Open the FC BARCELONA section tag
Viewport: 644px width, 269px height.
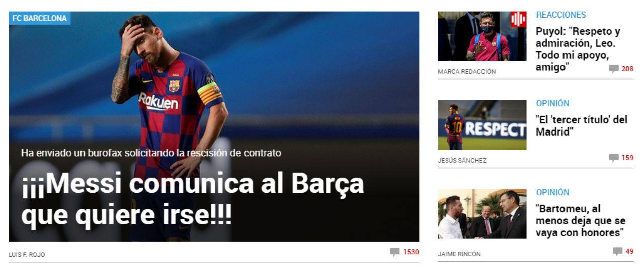40,18
